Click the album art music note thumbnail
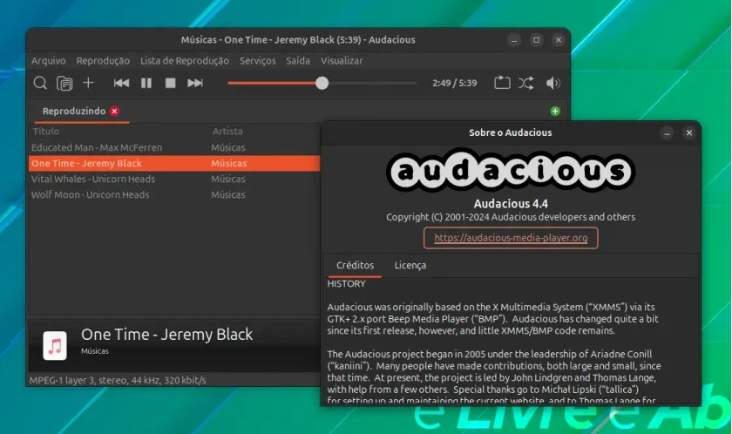 coord(55,346)
